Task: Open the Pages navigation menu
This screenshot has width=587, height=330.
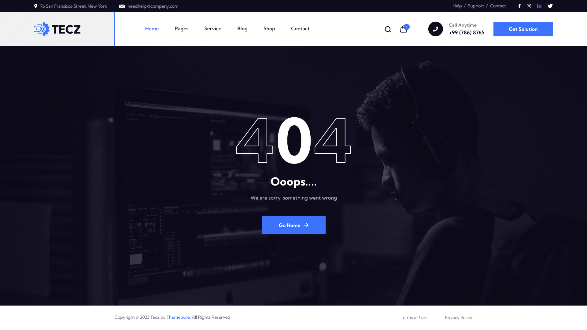Action: tap(181, 28)
